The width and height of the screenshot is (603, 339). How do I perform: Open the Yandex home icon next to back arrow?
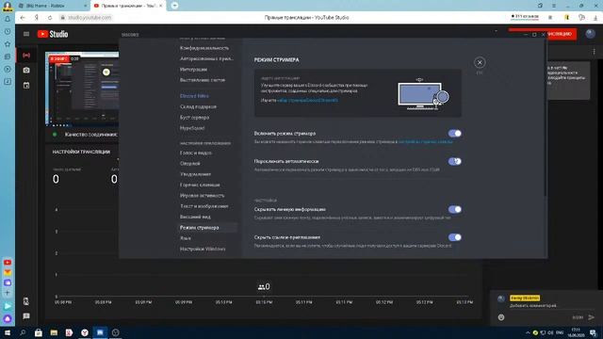click(37, 18)
